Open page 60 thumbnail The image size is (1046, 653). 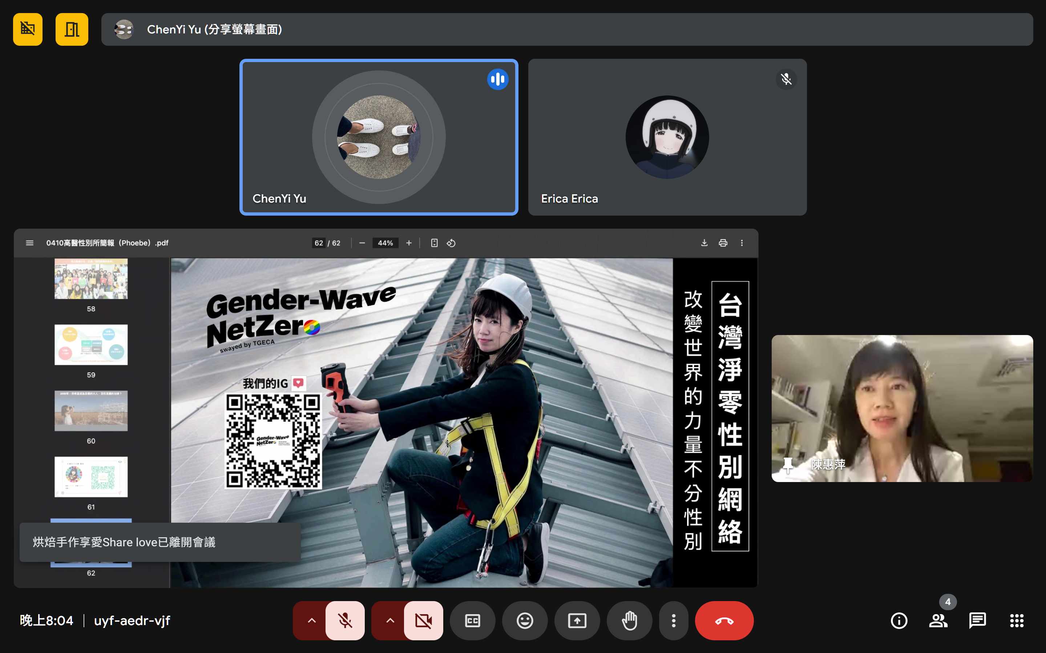[91, 411]
